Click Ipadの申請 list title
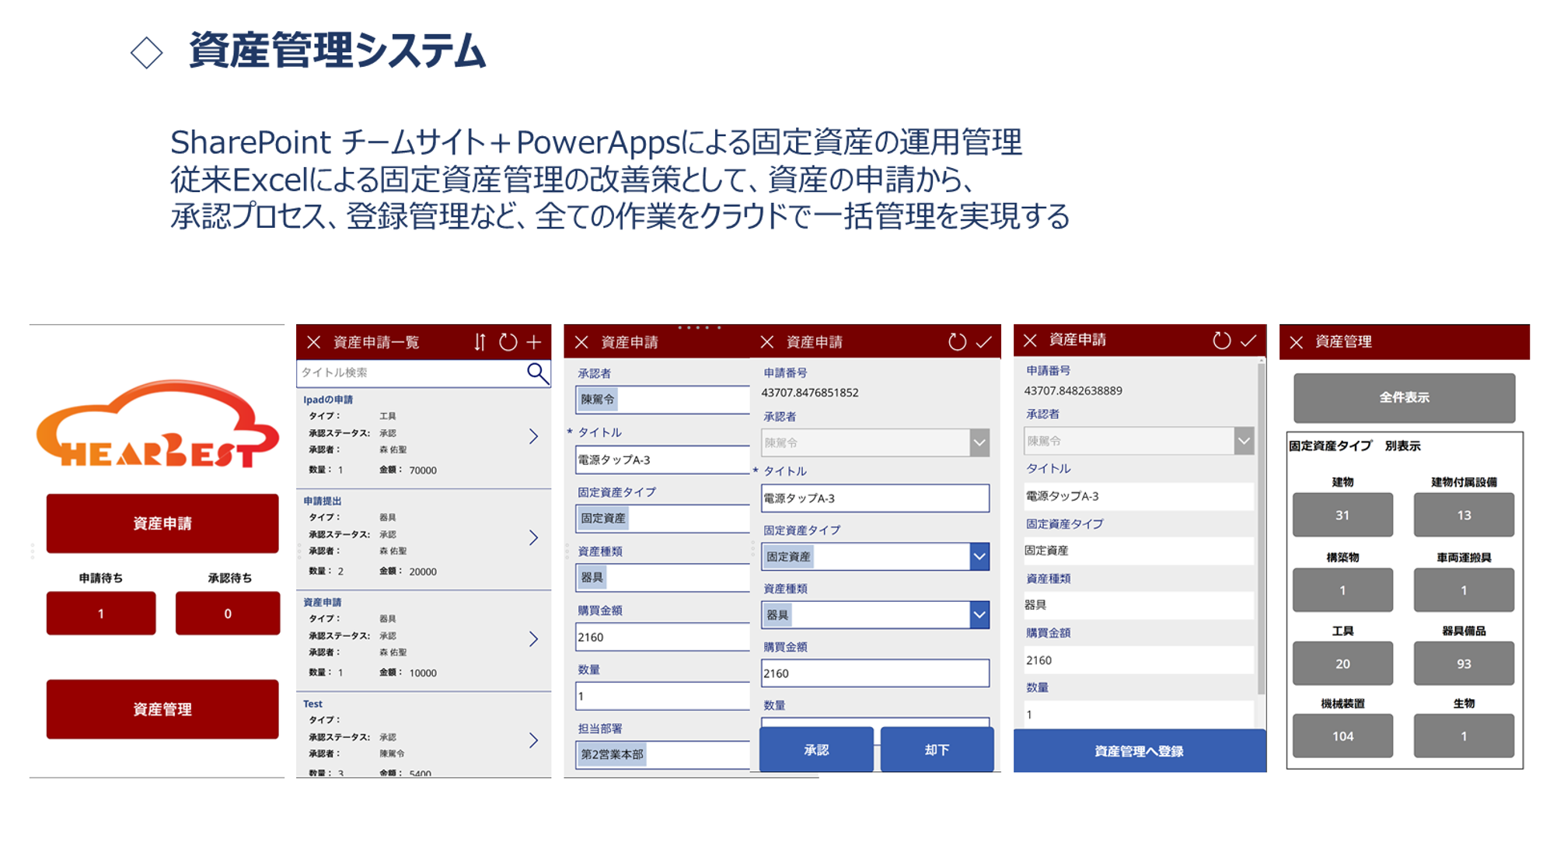The height and width of the screenshot is (860, 1550). (328, 400)
